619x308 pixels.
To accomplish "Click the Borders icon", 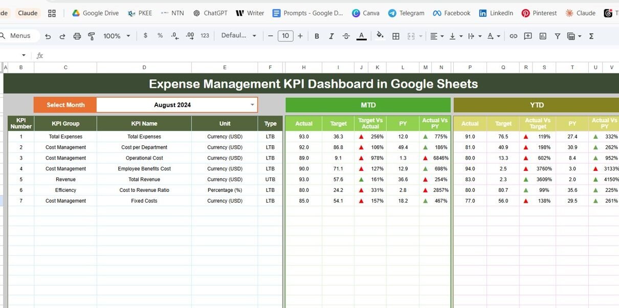I will pyautogui.click(x=396, y=36).
